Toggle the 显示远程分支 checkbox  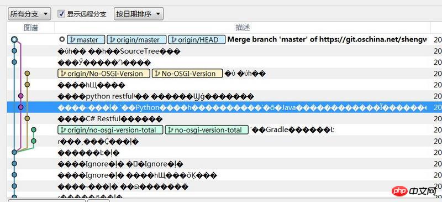pos(61,14)
